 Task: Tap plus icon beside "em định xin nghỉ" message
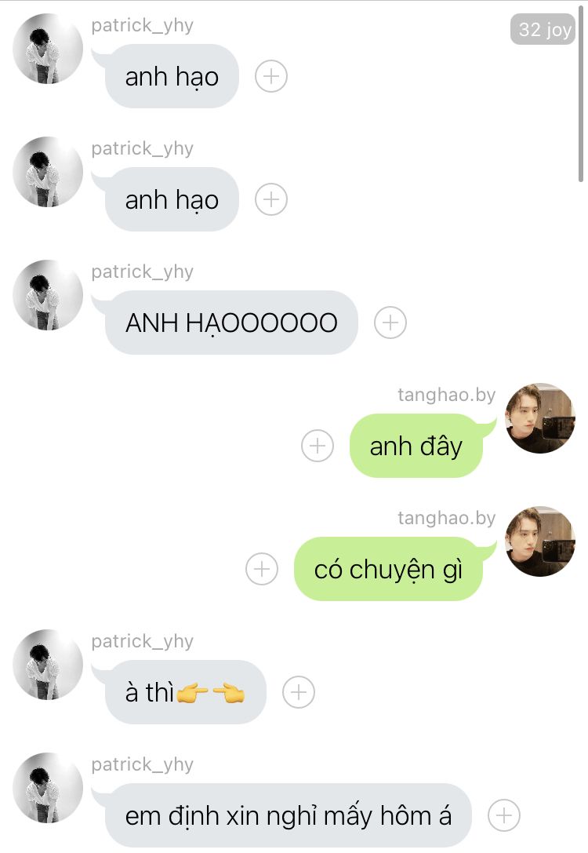click(x=504, y=815)
